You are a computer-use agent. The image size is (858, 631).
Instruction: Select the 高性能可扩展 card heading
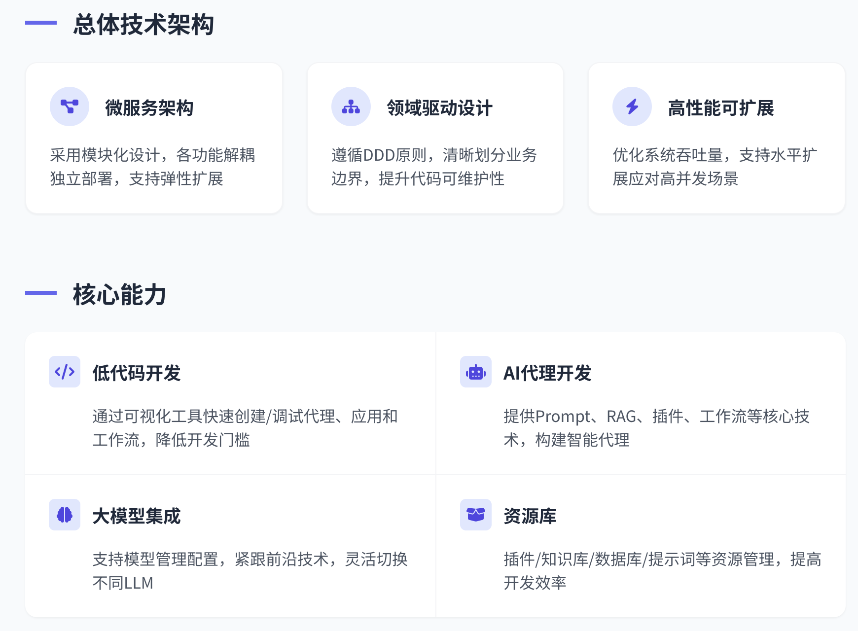pos(721,108)
